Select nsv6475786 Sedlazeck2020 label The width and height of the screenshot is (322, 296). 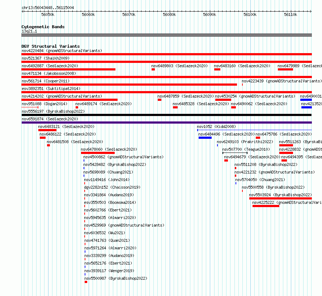click(284, 134)
